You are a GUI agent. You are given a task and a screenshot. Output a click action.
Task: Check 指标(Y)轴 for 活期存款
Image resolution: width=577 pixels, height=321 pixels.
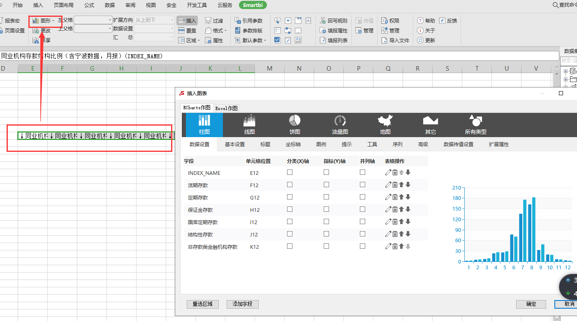pos(326,185)
